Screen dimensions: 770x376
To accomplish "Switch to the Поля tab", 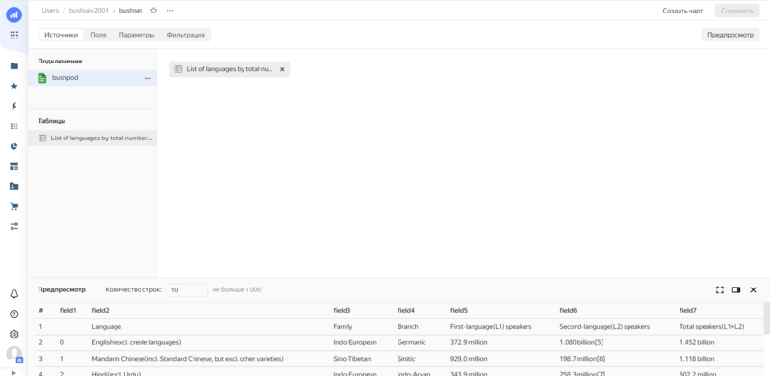I will click(x=98, y=35).
